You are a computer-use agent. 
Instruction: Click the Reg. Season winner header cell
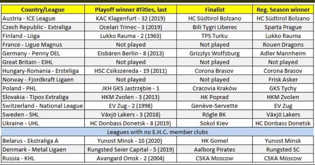point(283,10)
